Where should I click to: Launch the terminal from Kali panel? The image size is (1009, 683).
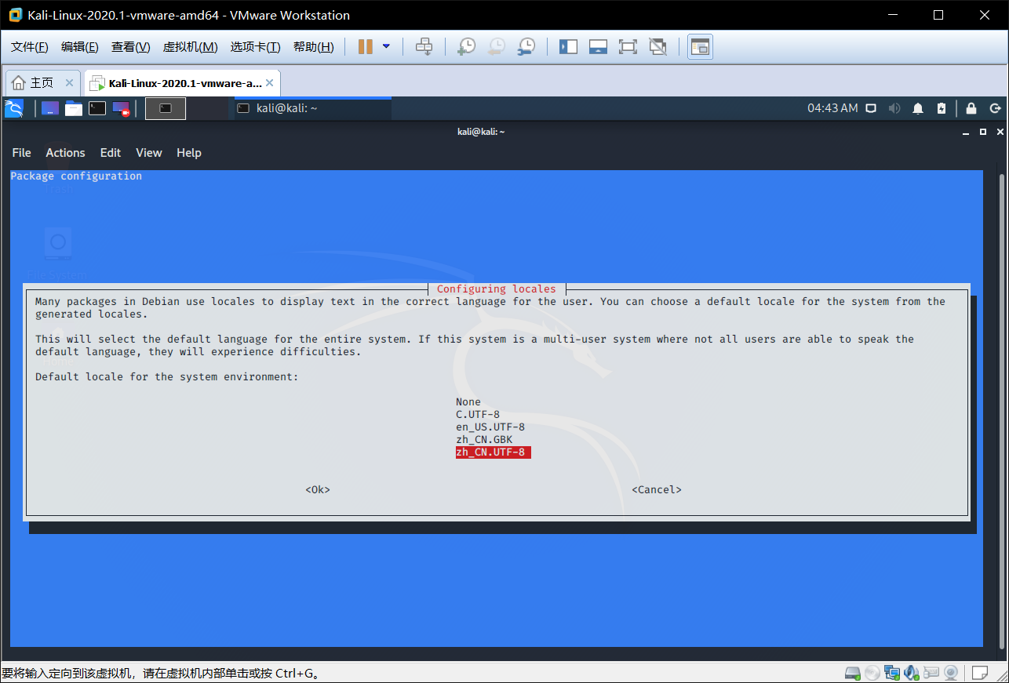[97, 108]
